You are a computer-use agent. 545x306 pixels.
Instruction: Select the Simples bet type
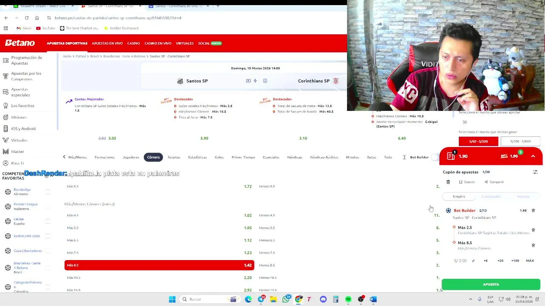pyautogui.click(x=459, y=196)
